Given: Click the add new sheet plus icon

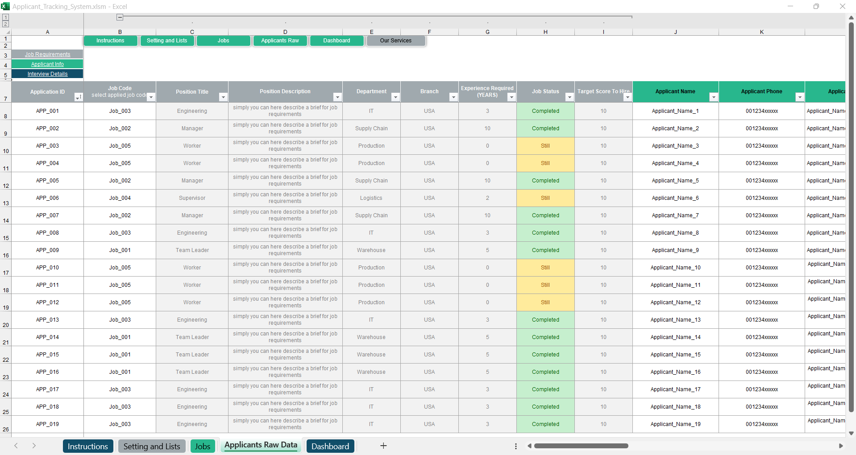Looking at the screenshot, I should (383, 446).
